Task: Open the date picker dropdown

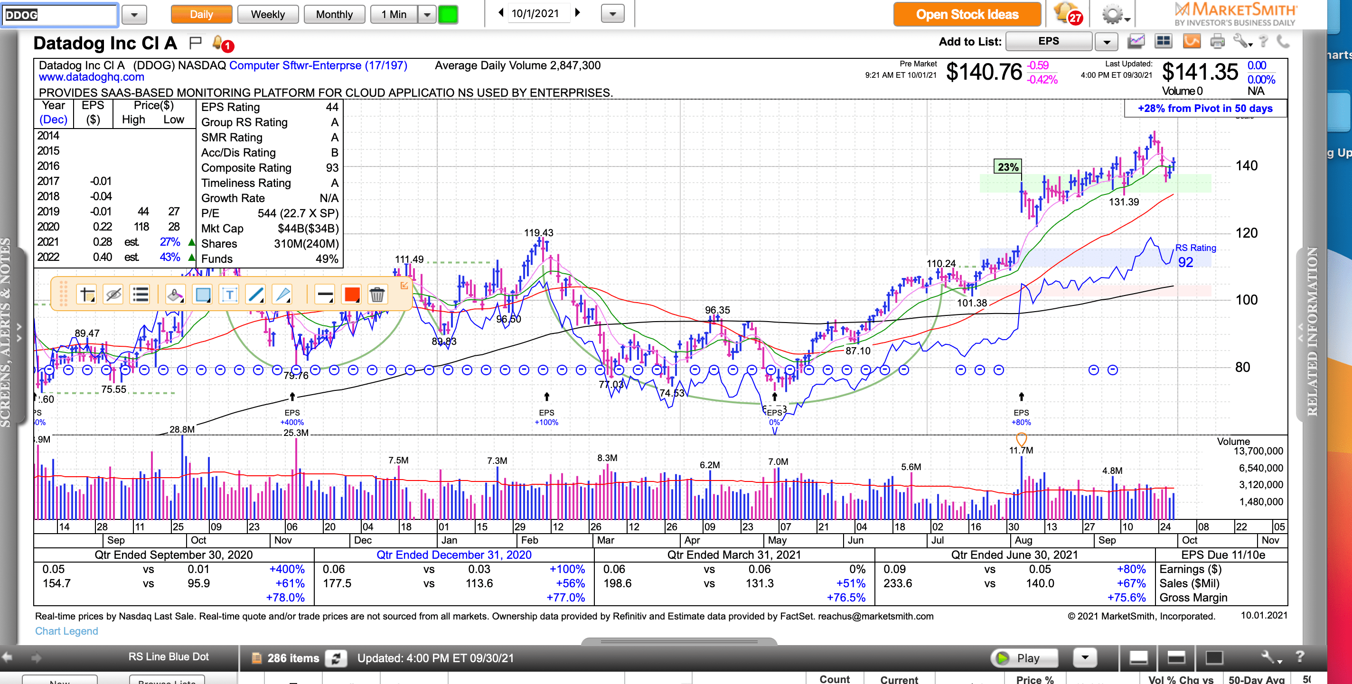Action: [x=612, y=14]
